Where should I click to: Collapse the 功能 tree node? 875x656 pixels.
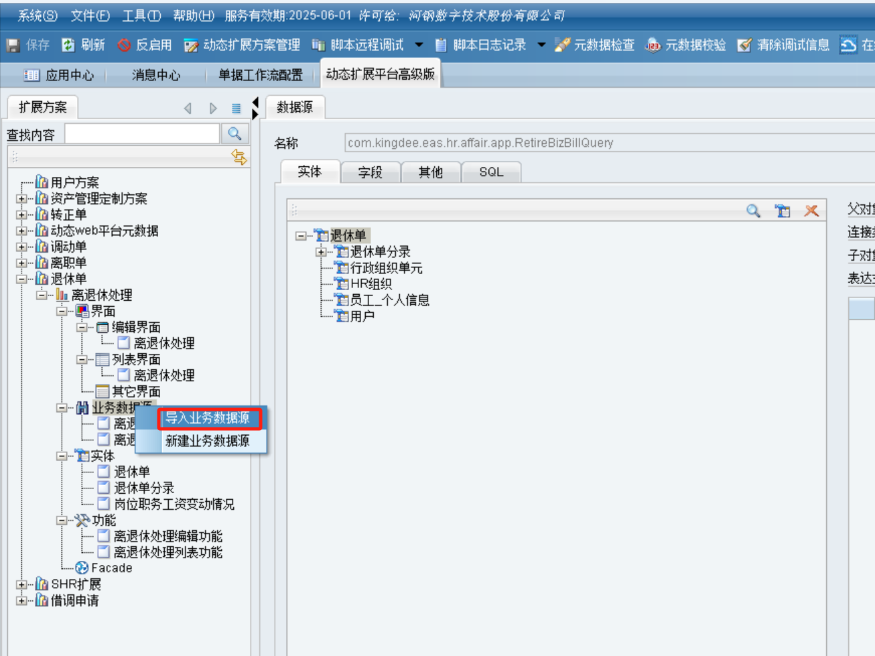pos(62,521)
